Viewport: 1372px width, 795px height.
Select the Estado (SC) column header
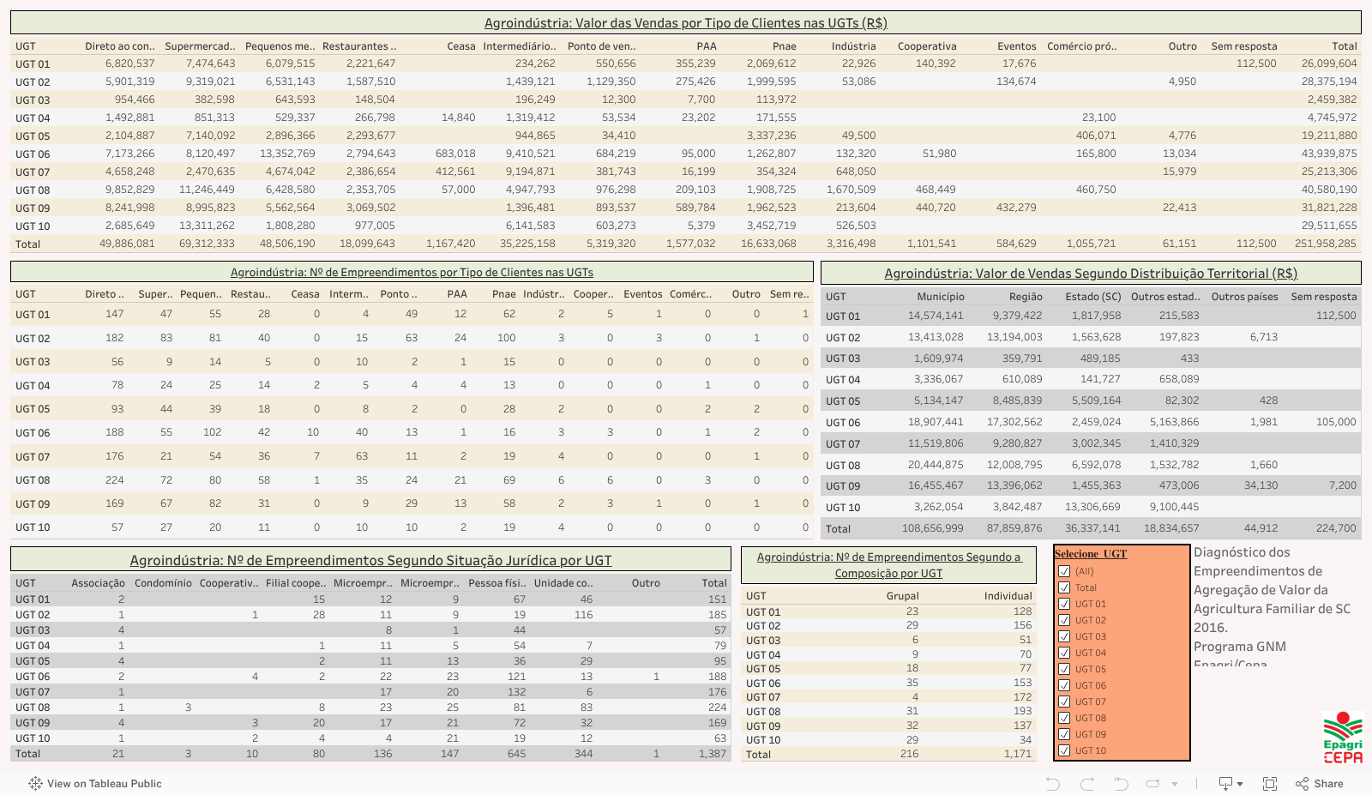(x=1093, y=297)
